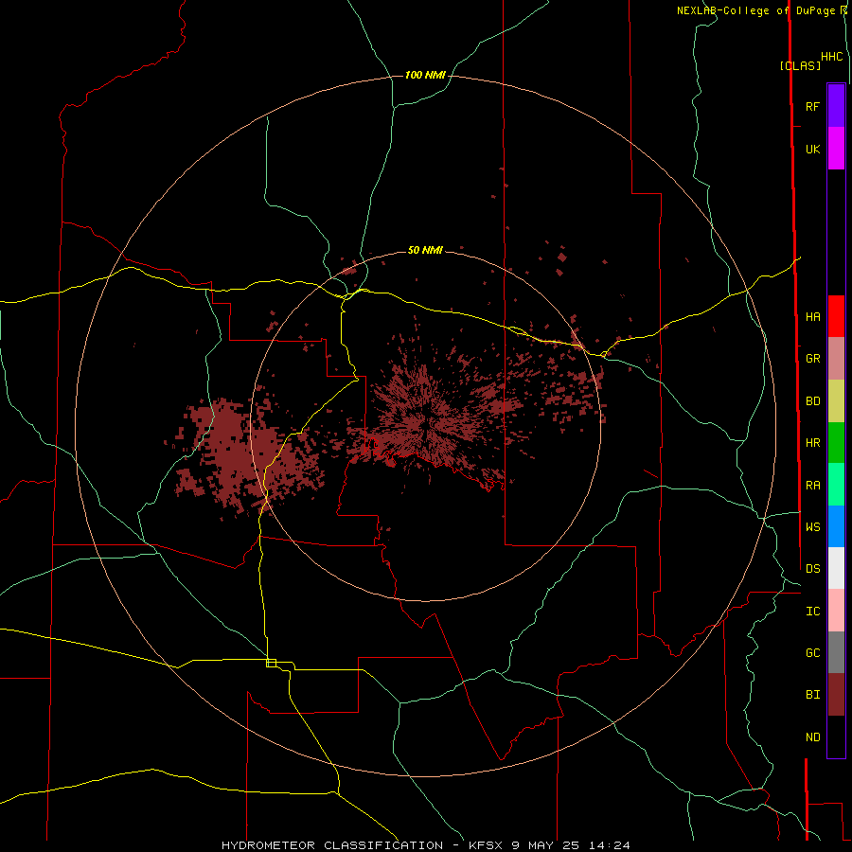Click the HYDROMETEOR CLASSIFICATION caption text

click(x=332, y=845)
